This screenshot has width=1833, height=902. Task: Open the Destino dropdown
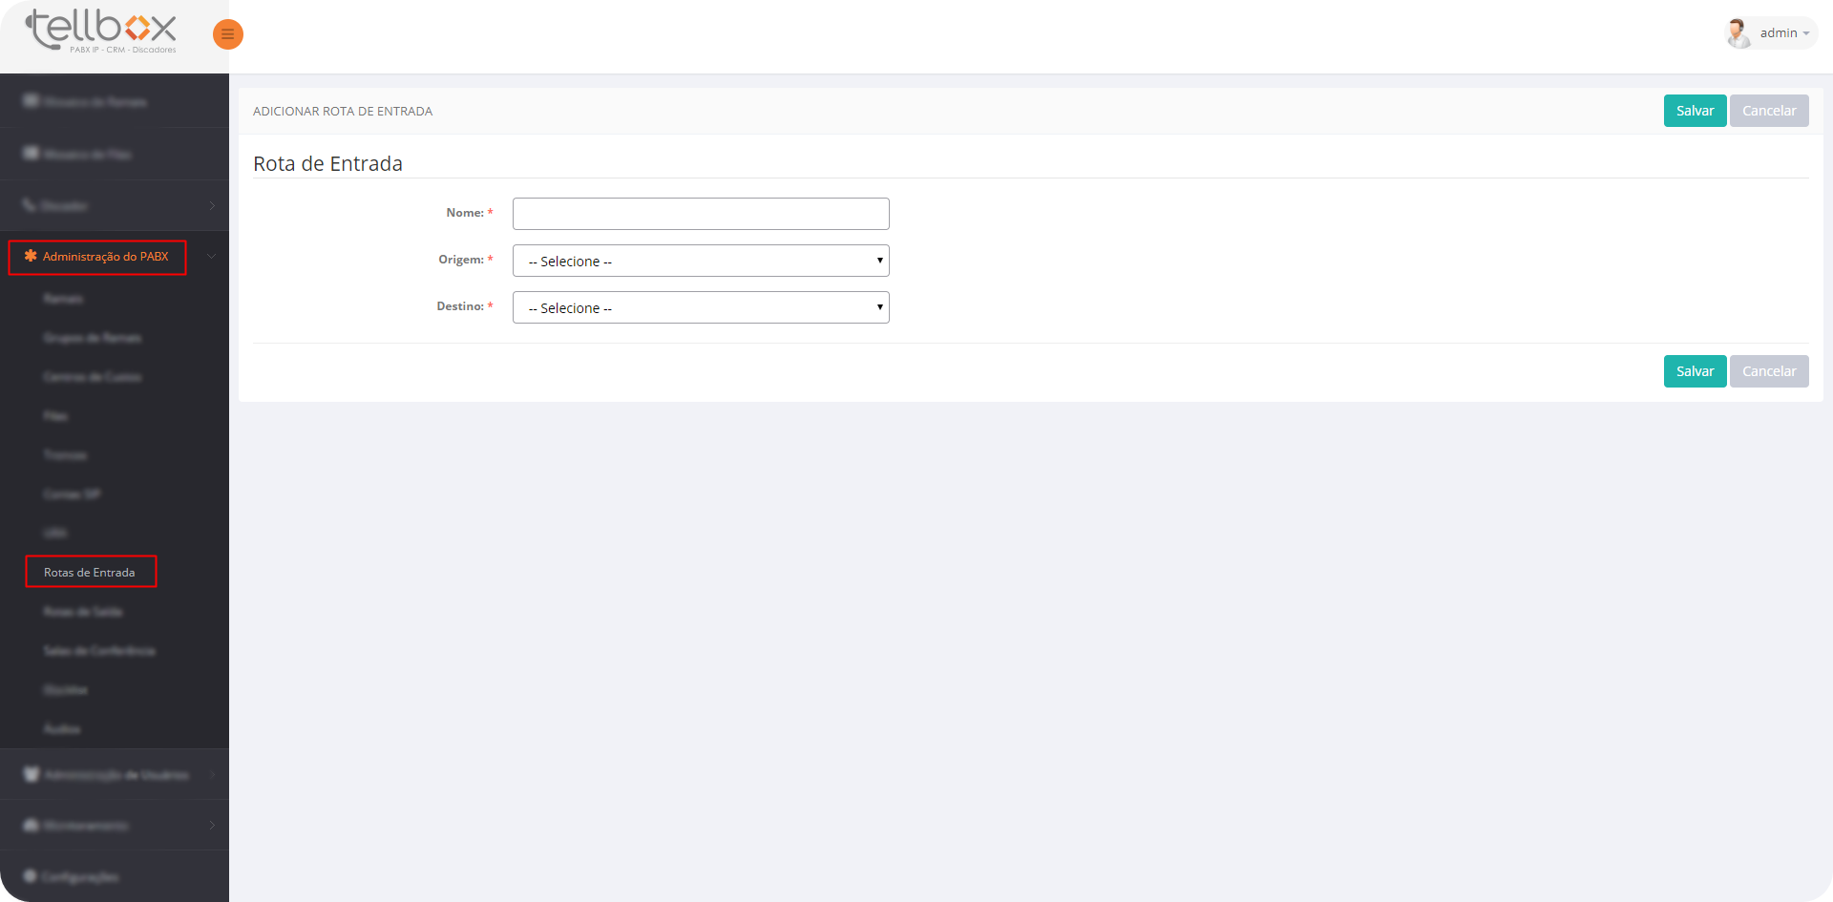(701, 307)
